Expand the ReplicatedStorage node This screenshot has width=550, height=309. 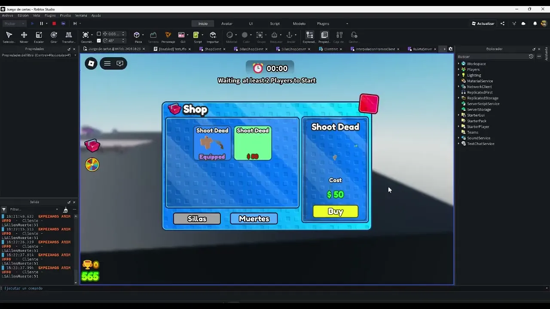pos(458,98)
